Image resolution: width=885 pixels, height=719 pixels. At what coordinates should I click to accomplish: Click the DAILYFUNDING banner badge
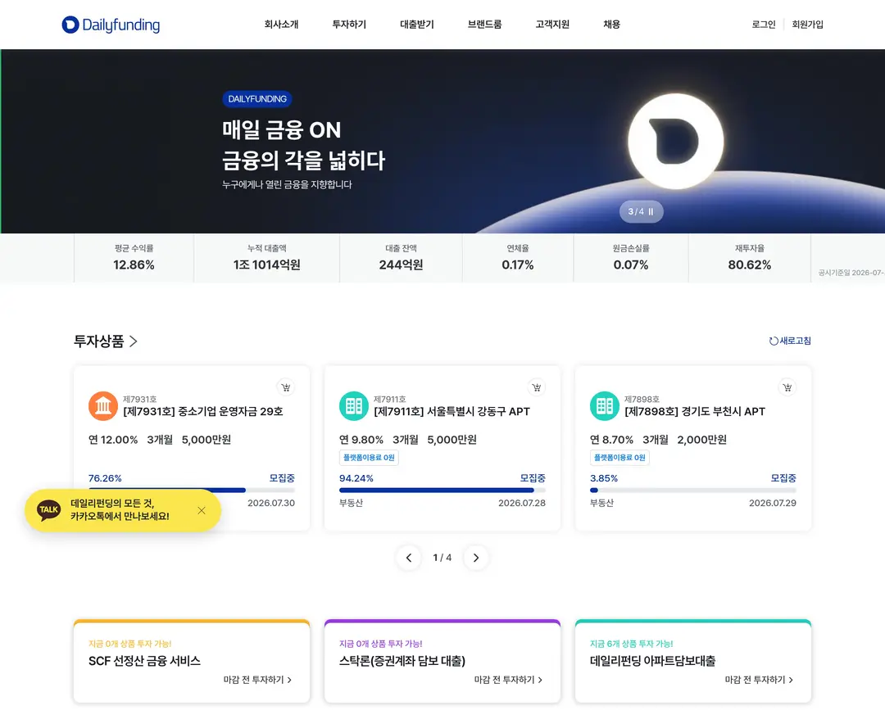click(256, 99)
